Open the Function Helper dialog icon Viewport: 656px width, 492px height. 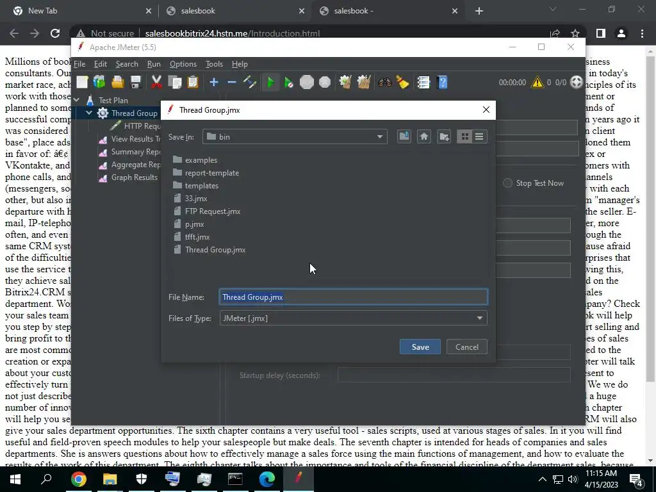(x=423, y=83)
